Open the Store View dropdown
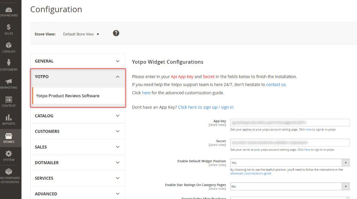The width and height of the screenshot is (357, 199). click(x=81, y=34)
